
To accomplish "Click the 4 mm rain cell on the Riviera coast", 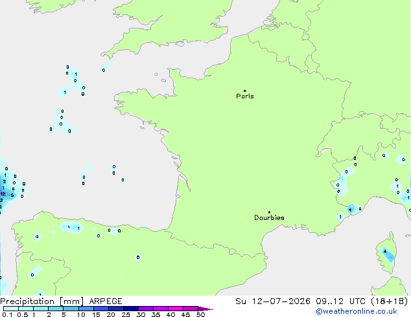I will click(x=350, y=210).
